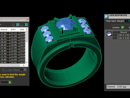Click the 12.93 DWT cell
Viewport: 130px width, 98px height.
(x=14, y=39)
